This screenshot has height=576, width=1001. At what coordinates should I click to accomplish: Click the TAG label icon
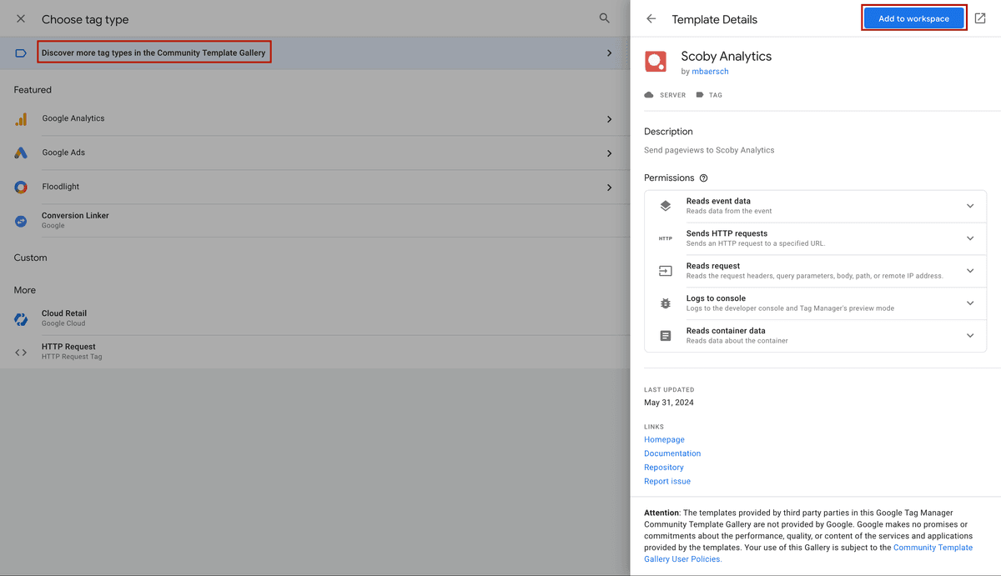pos(700,95)
